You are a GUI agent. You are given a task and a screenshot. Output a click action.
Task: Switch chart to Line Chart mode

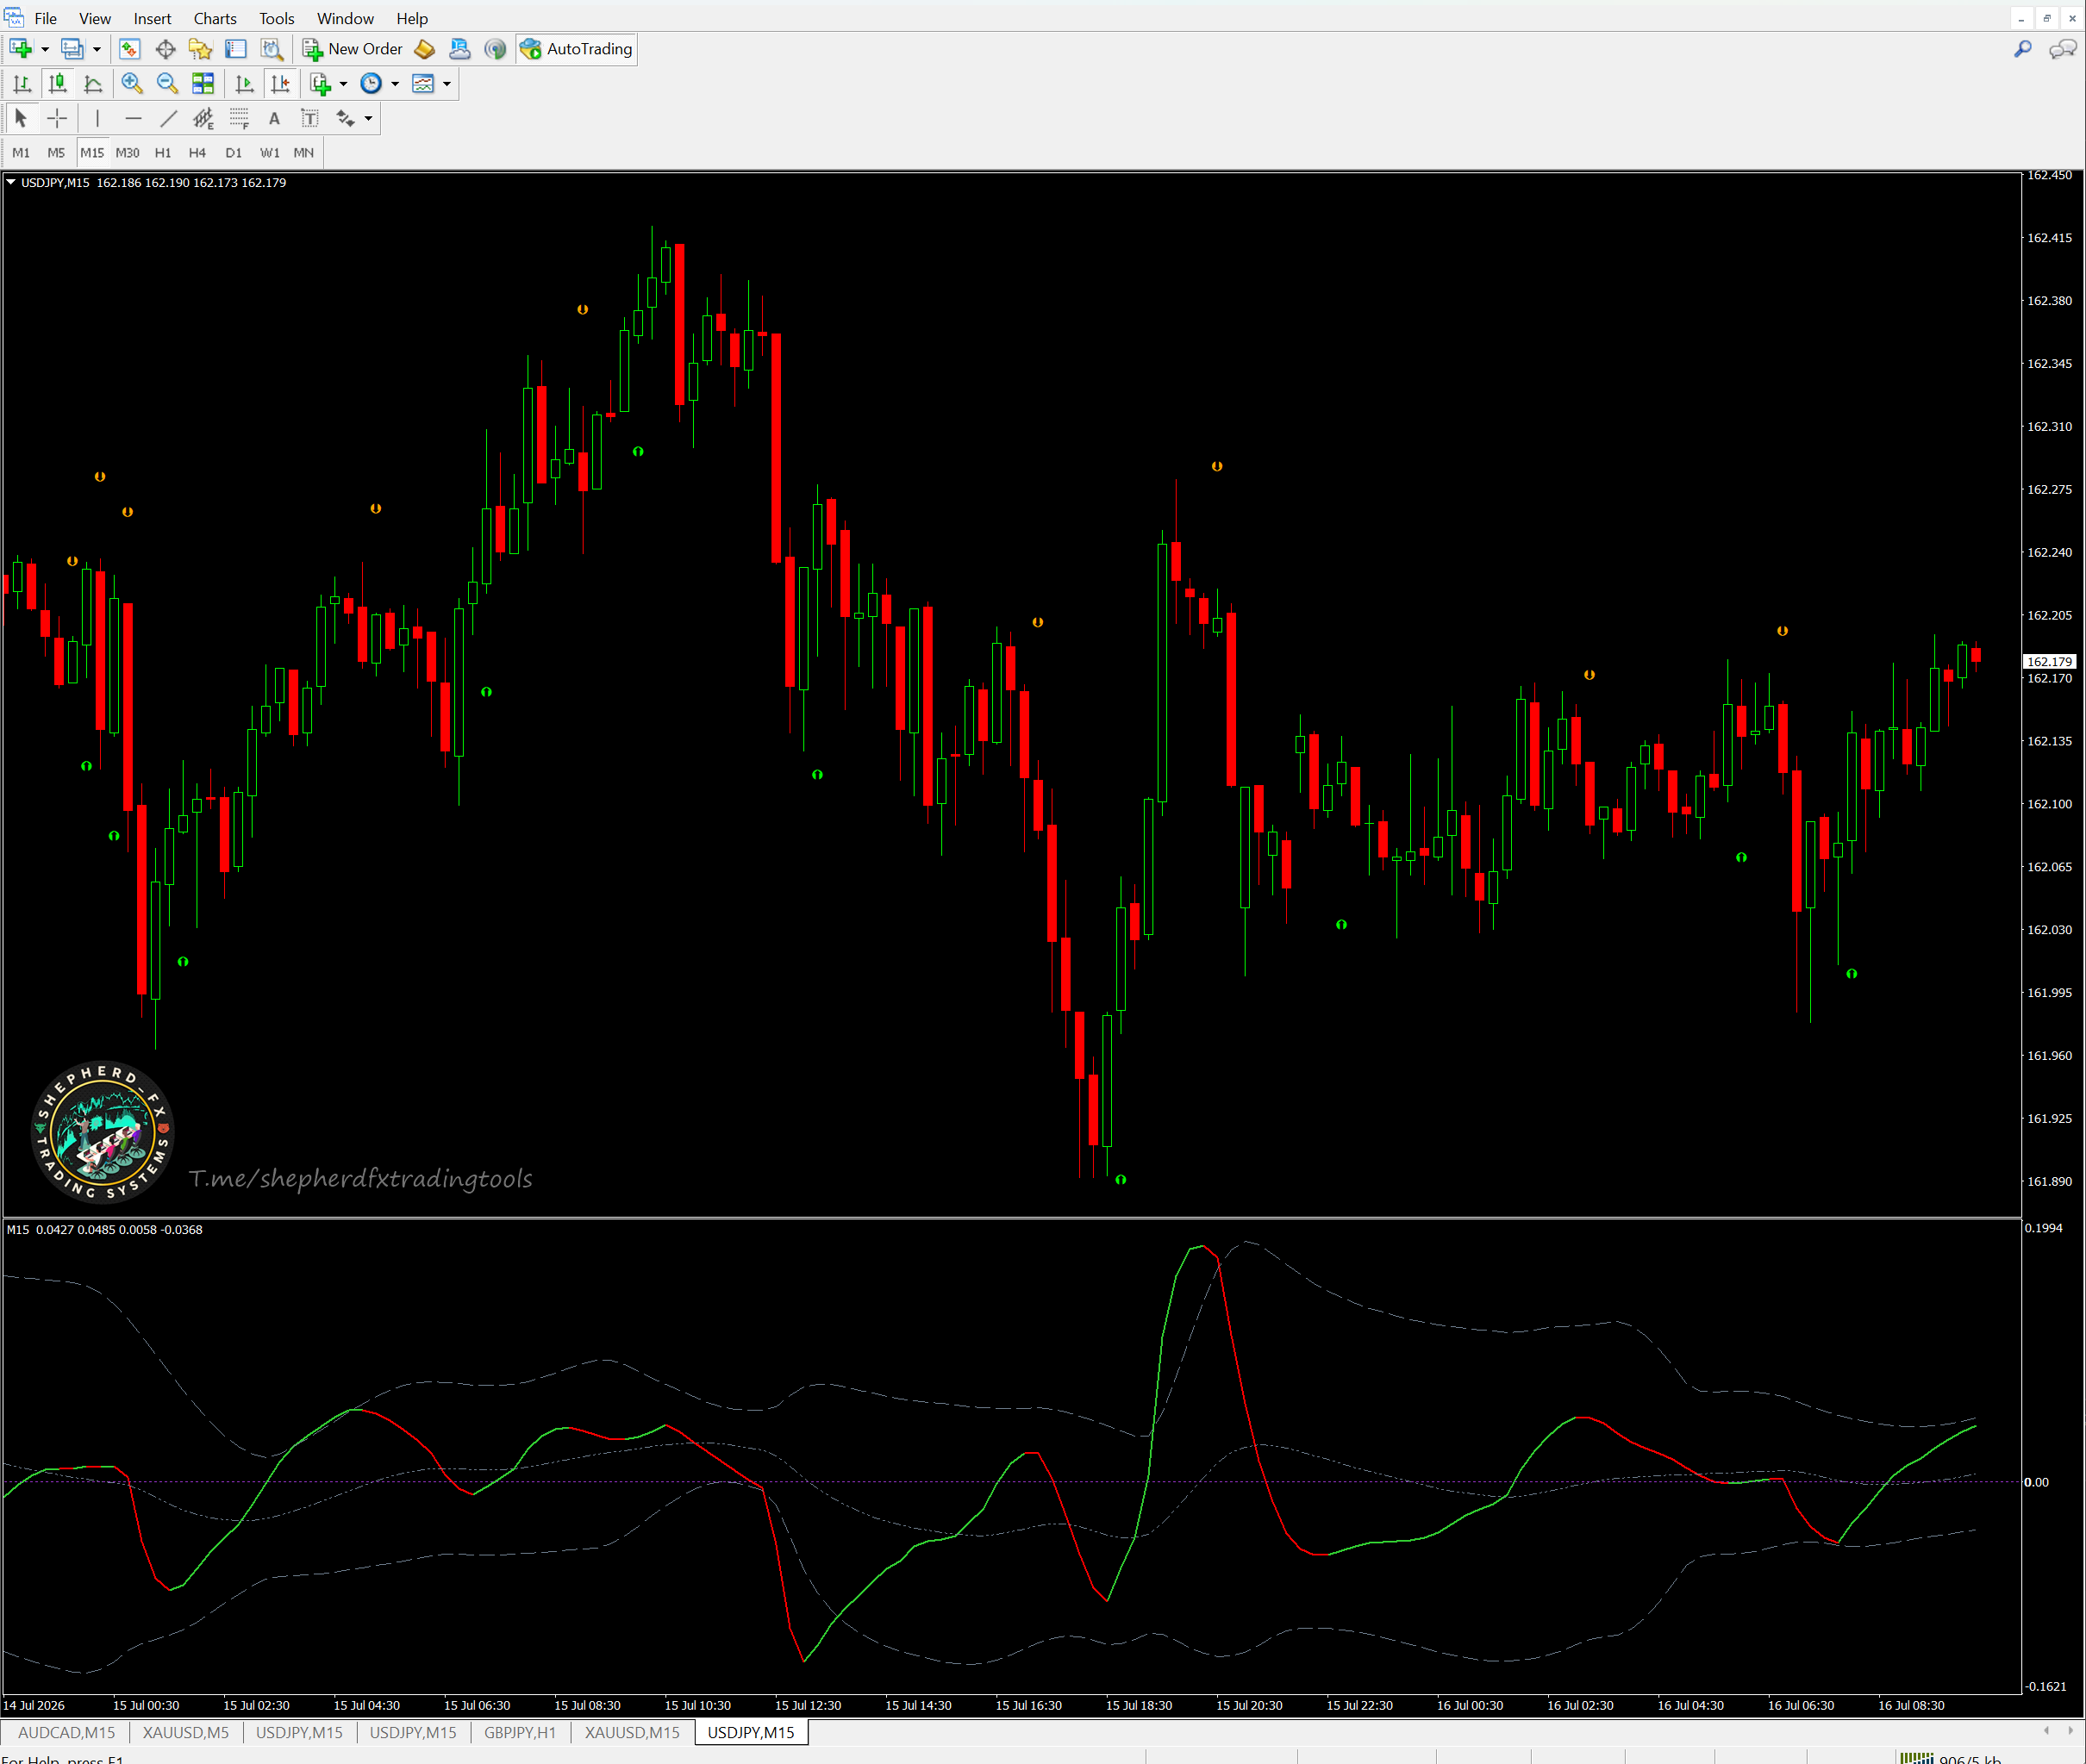click(x=93, y=84)
